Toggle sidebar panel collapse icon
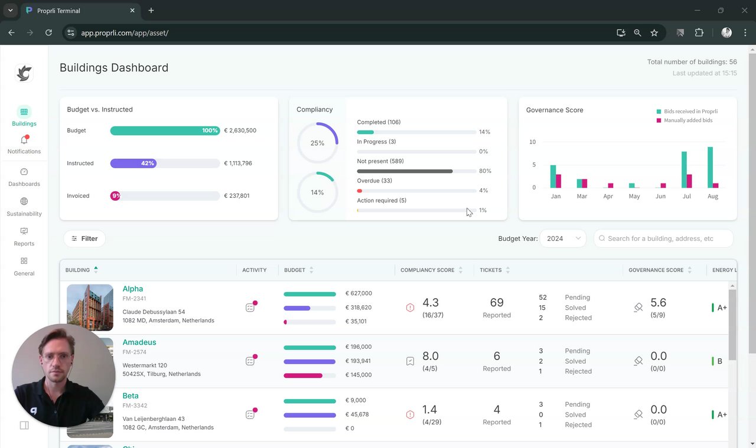The height and width of the screenshot is (448, 756). coord(24,425)
